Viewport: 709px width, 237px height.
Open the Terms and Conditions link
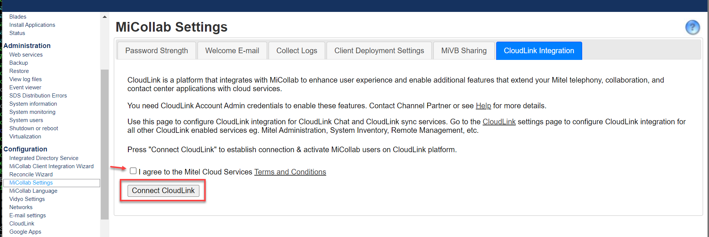tap(290, 172)
